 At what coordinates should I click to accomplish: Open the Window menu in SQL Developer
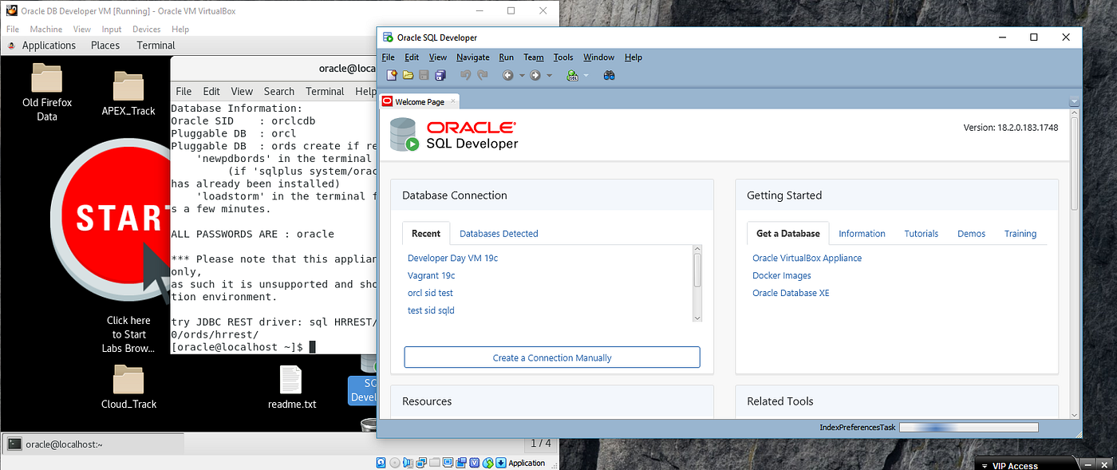pyautogui.click(x=598, y=57)
